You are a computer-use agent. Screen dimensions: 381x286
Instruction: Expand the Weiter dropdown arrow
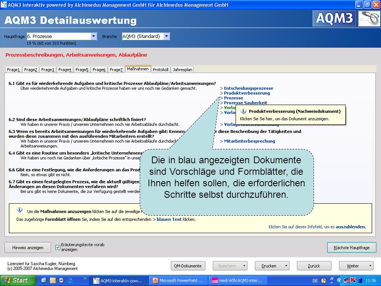point(370,266)
